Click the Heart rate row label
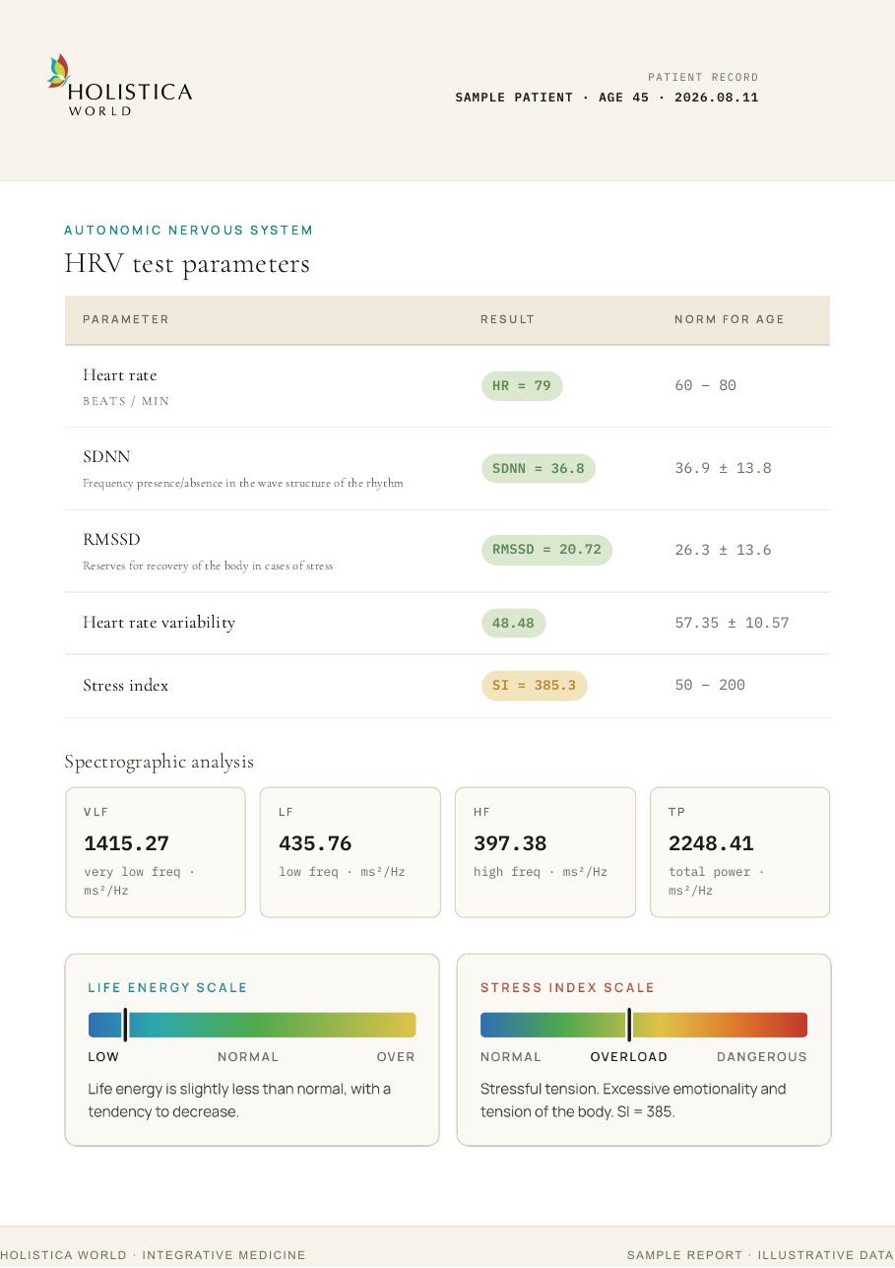Screen dimensions: 895x1268 coord(120,375)
